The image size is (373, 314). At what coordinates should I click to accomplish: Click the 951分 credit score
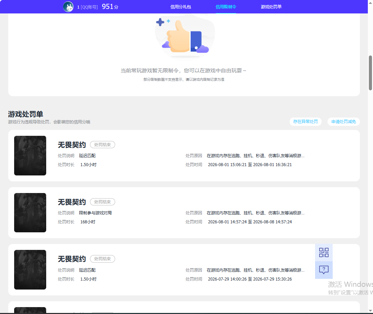coord(110,7)
